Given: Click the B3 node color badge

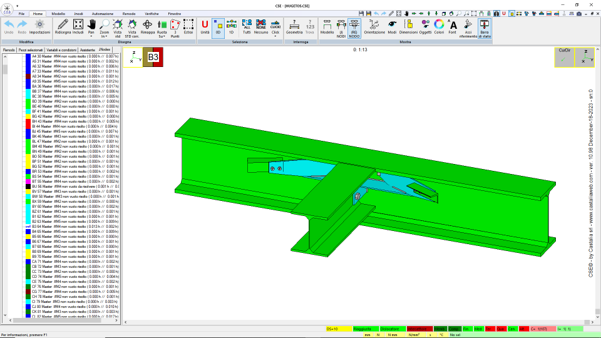Looking at the screenshot, I should [153, 57].
